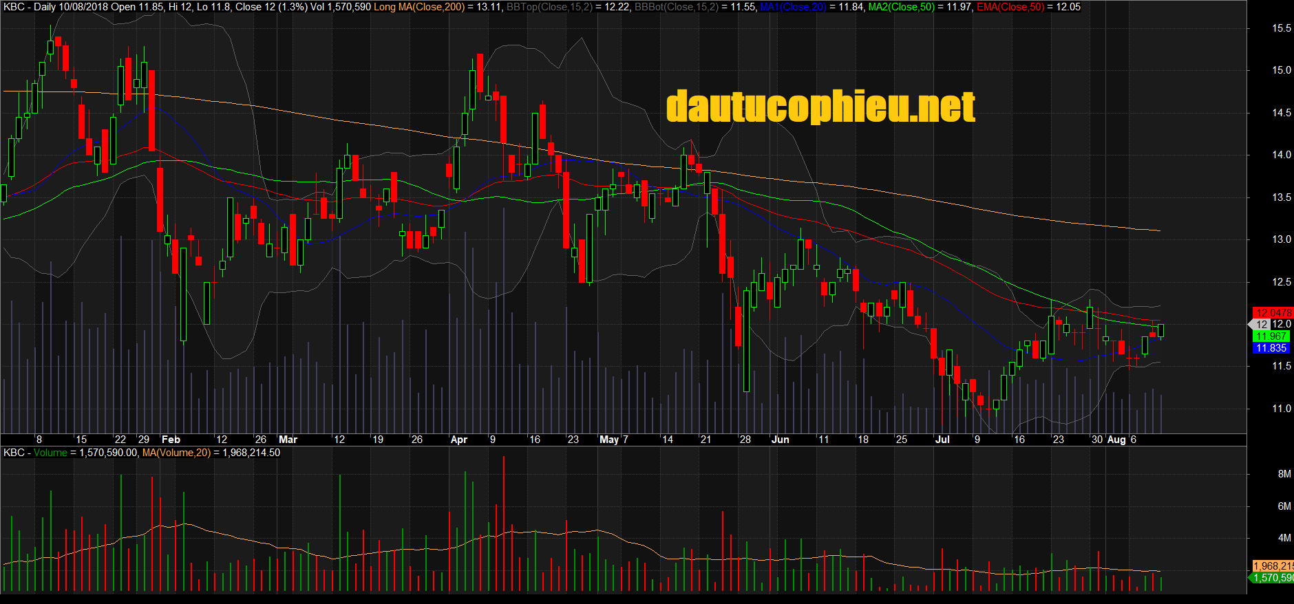
Task: Click the green volume arrow marker on axis
Action: pos(1251,578)
